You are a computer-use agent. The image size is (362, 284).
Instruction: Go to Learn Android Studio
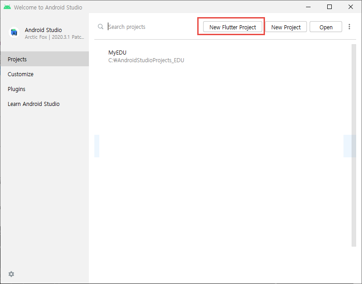(x=45, y=104)
